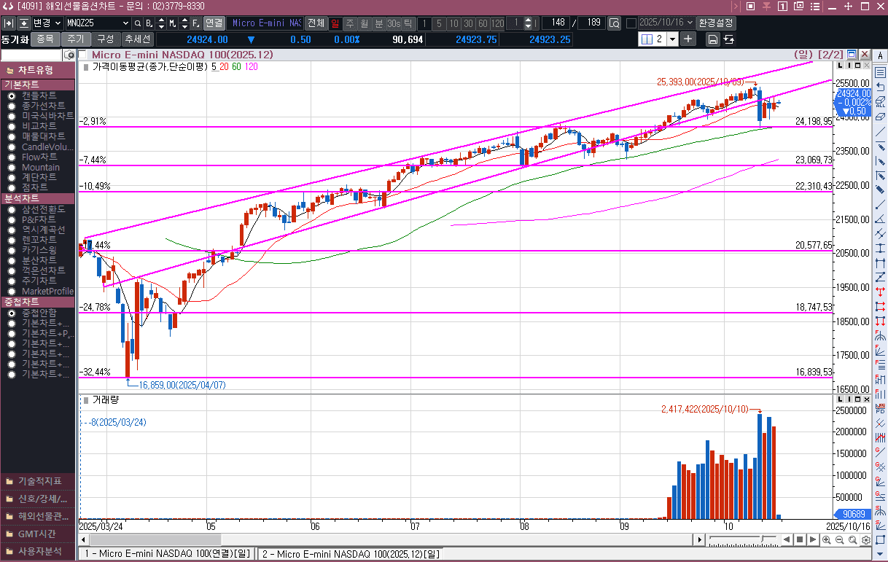Screen dimensions: 888x562
Task: Select the trend line drawing tool
Action: [x=880, y=131]
